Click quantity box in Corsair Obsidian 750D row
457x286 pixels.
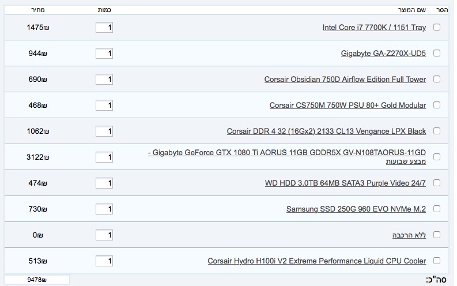[x=104, y=80]
